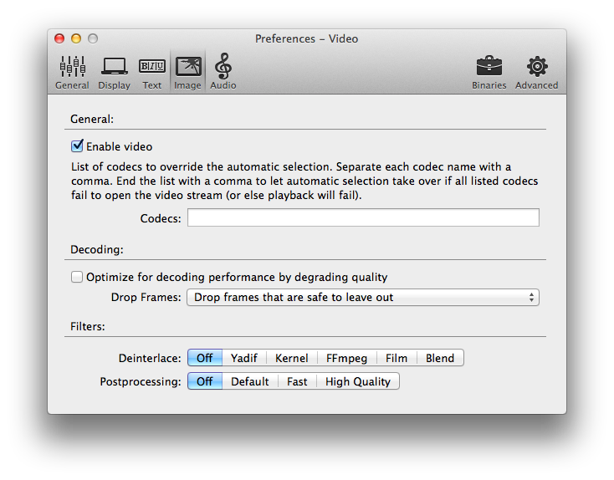This screenshot has height=480, width=614.
Task: Choose Kernel deinterlace option
Action: 291,358
